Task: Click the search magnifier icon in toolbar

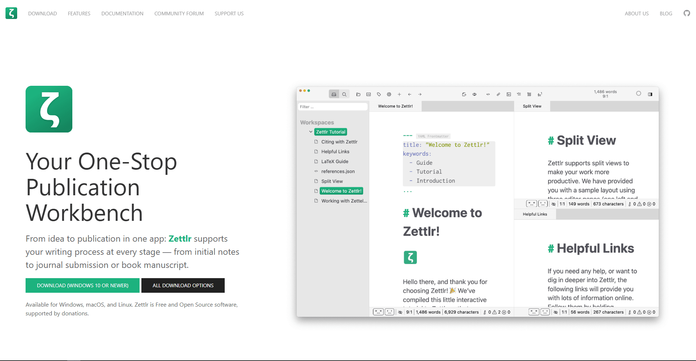Action: pos(344,94)
